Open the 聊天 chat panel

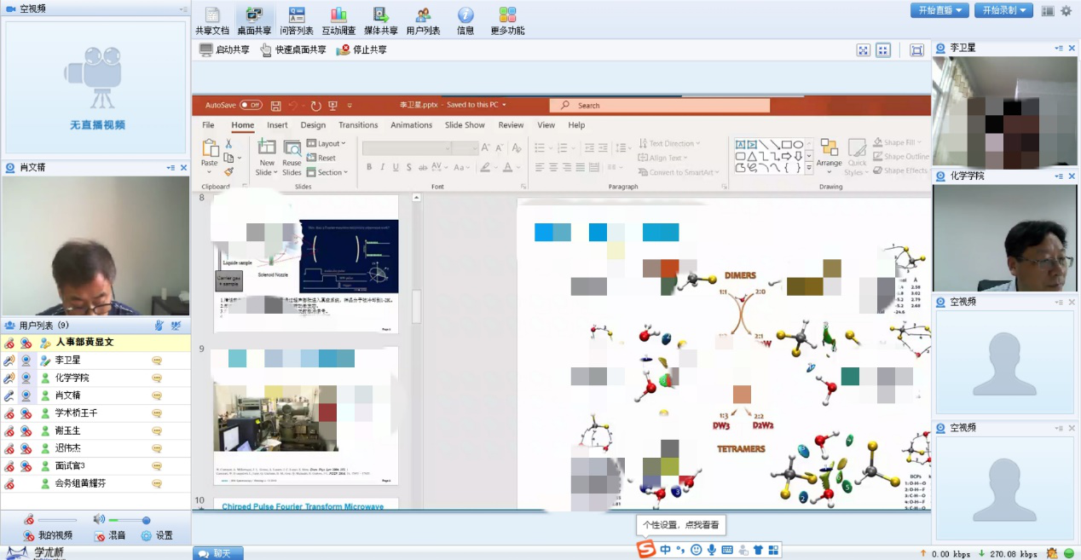217,553
